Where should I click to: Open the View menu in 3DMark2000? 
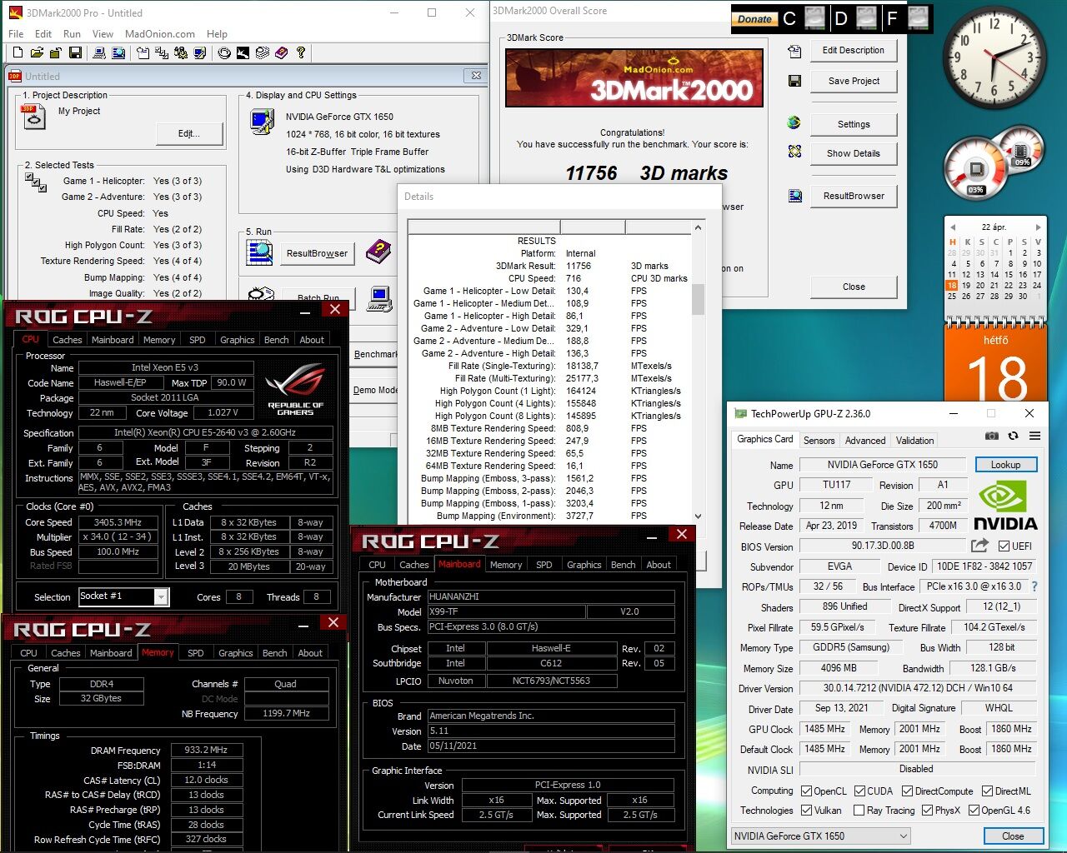coord(103,34)
